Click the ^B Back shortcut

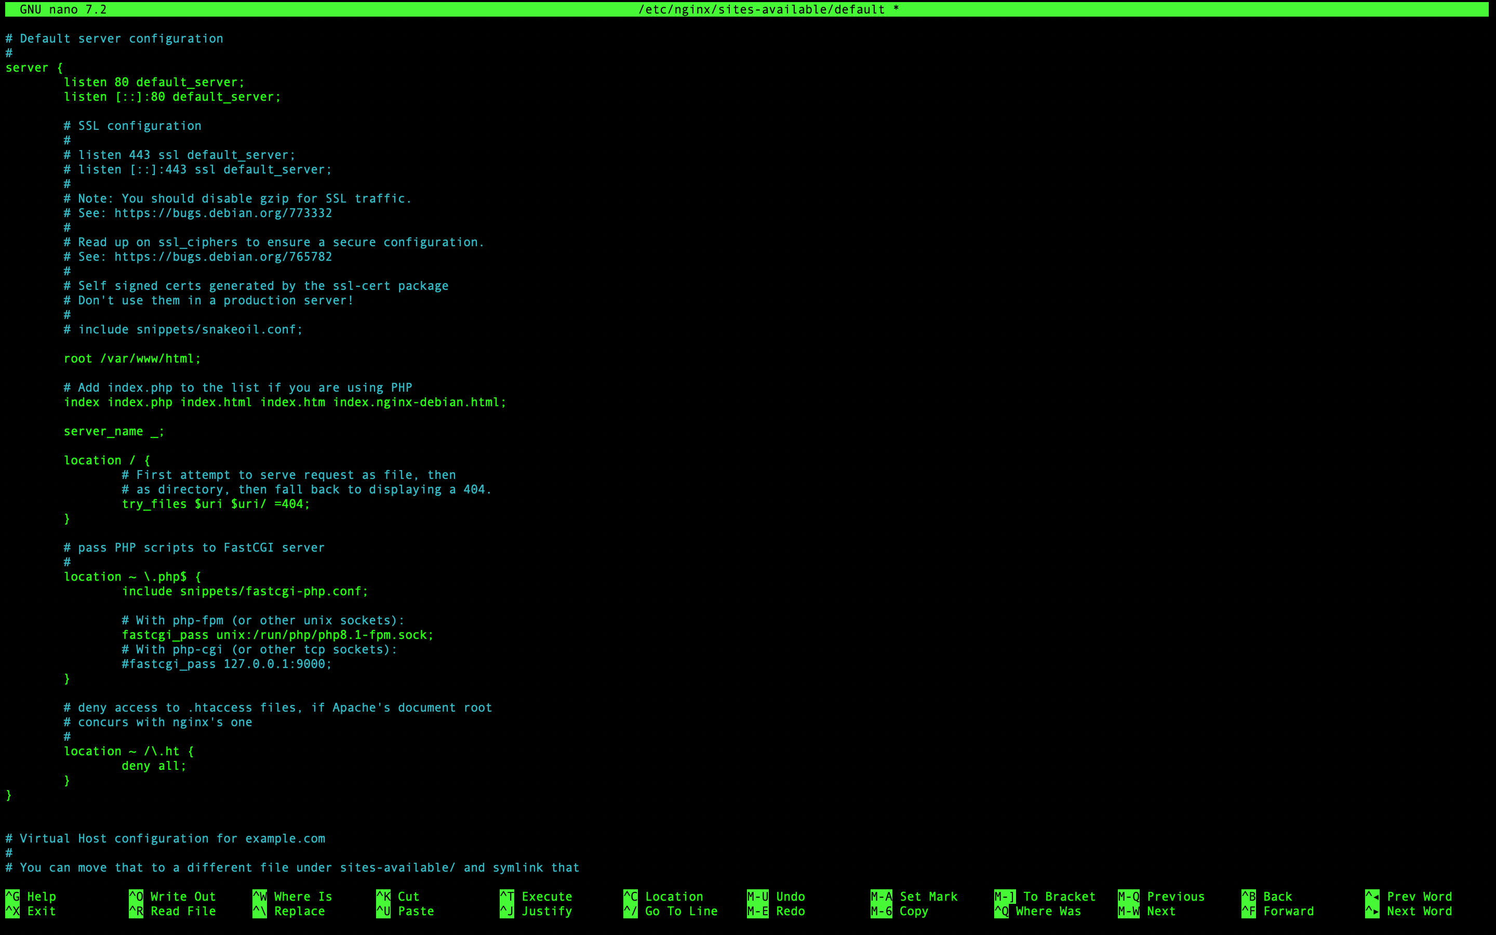tap(1266, 896)
